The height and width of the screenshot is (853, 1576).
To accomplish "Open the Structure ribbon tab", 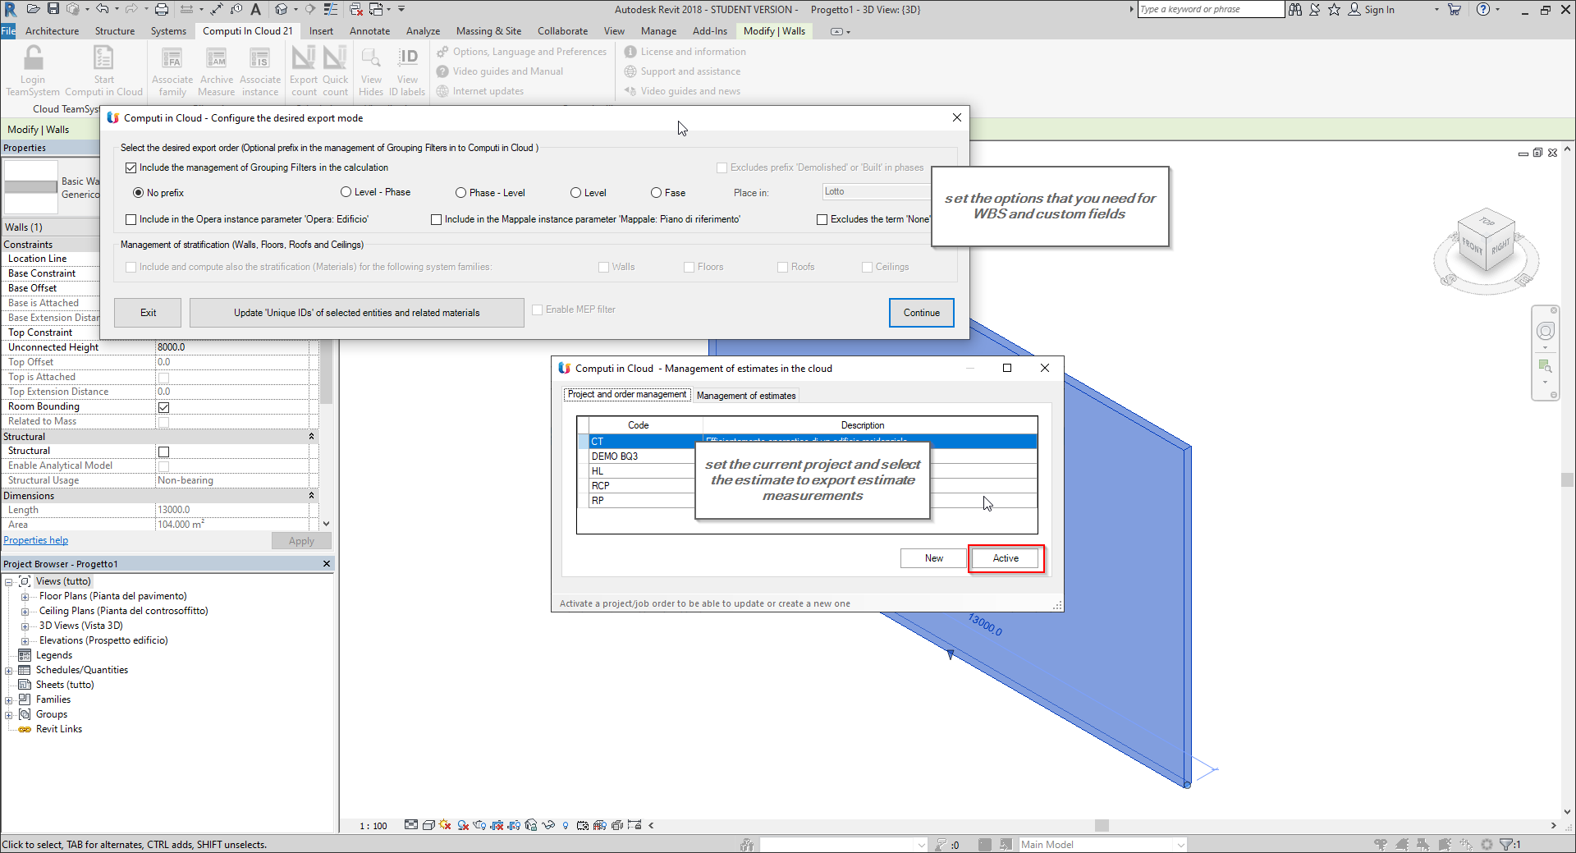I will 115,31.
